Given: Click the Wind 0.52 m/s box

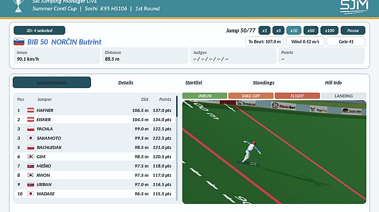Looking at the screenshot, I should [x=305, y=42].
